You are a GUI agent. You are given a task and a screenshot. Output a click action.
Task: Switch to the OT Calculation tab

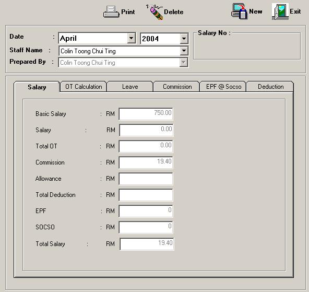pyautogui.click(x=84, y=87)
